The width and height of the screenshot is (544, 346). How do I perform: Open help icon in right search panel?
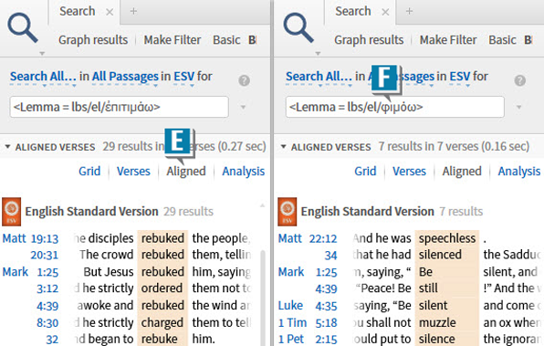click(519, 80)
